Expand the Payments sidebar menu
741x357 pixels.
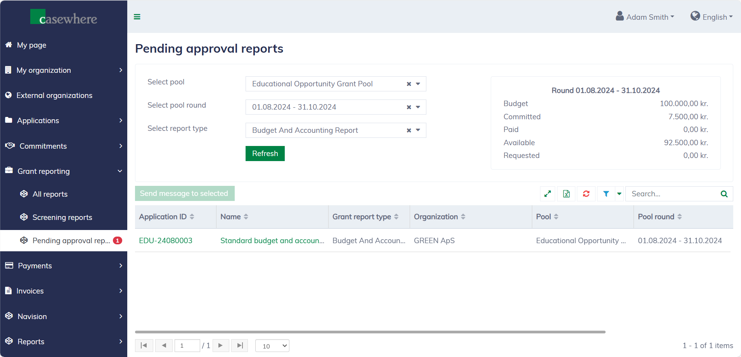pos(64,266)
